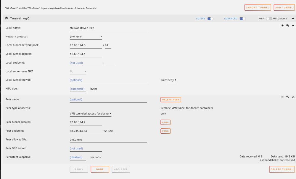Collapse the tunnel section with chevron

click(293, 26)
